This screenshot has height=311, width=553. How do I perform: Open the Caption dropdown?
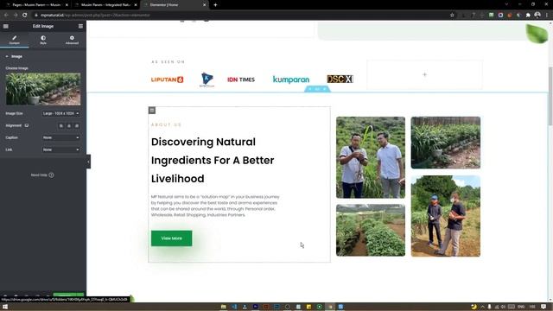pyautogui.click(x=60, y=137)
